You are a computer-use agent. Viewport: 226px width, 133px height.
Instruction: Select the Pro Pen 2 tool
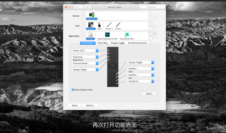point(109,26)
